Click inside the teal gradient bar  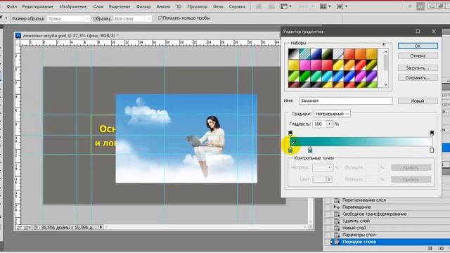coord(361,141)
